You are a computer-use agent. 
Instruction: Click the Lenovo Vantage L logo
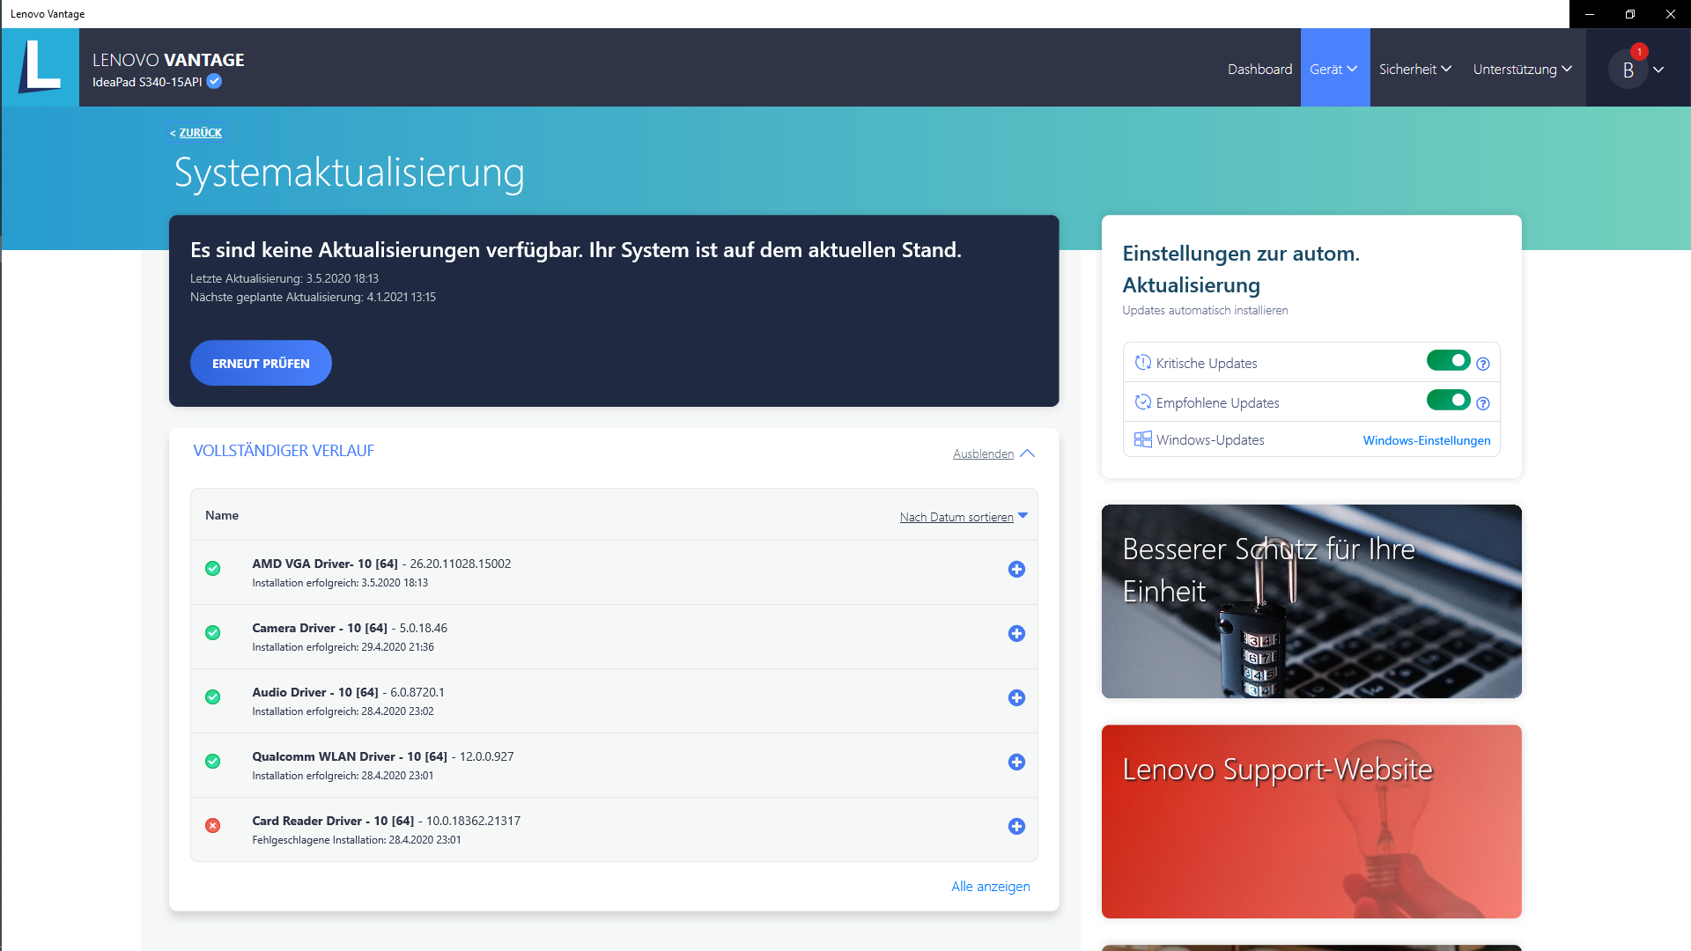pyautogui.click(x=41, y=67)
